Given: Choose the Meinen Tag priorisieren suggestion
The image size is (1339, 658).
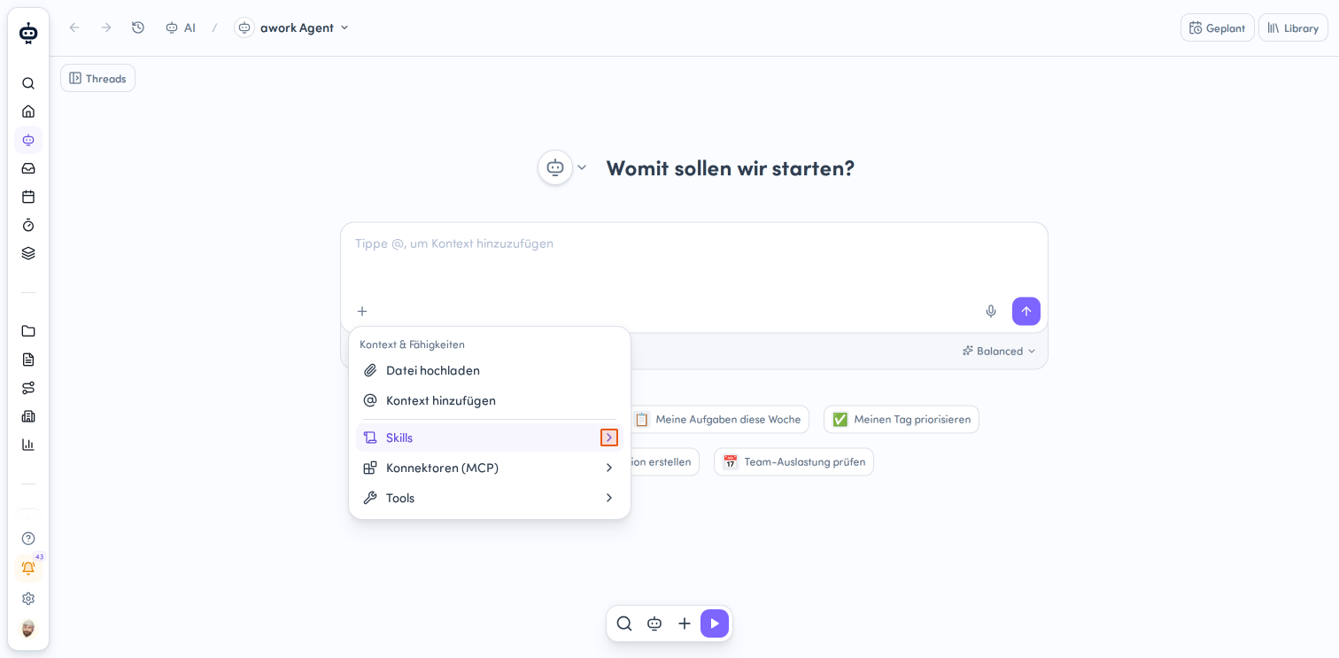Looking at the screenshot, I should [902, 419].
